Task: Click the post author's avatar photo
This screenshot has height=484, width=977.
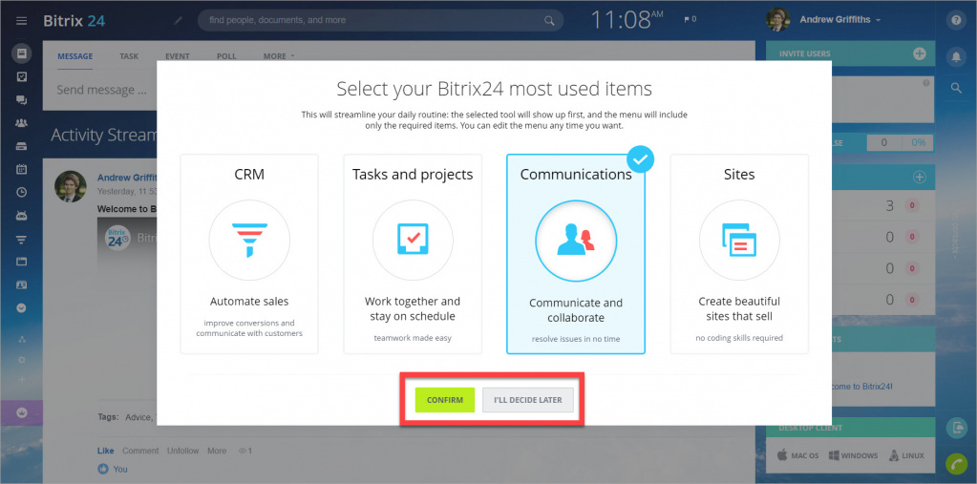Action: [x=71, y=186]
